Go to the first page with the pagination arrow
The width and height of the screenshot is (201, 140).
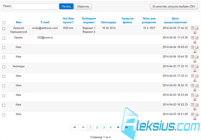pyautogui.click(x=75, y=127)
